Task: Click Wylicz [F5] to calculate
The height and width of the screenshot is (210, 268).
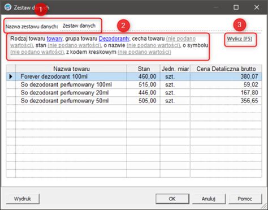Action: [239, 39]
